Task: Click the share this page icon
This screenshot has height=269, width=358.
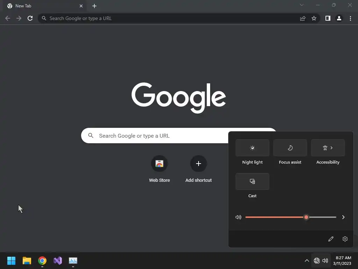Action: pyautogui.click(x=303, y=18)
